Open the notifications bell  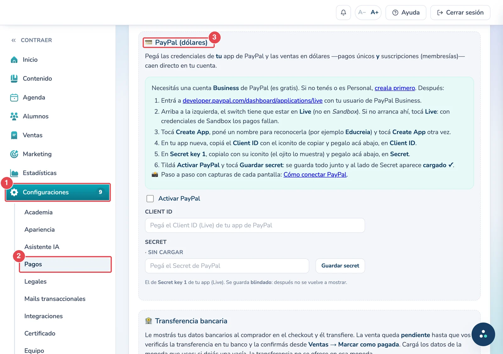pos(343,13)
